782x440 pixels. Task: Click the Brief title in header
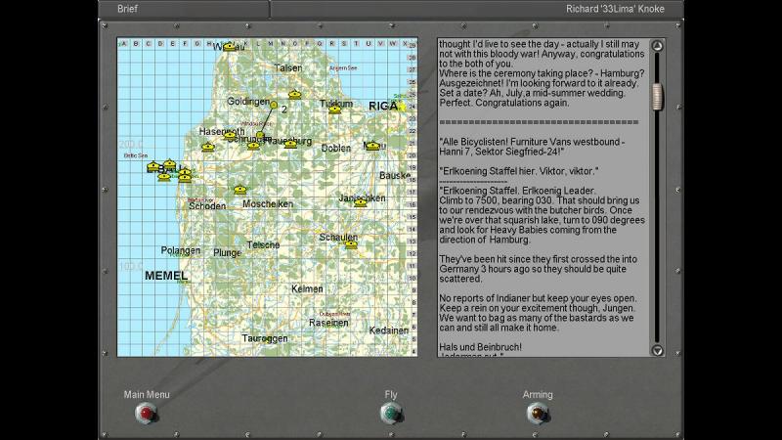click(127, 9)
